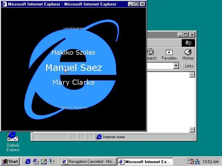Open Task Scheduler tray icon

tap(190, 162)
